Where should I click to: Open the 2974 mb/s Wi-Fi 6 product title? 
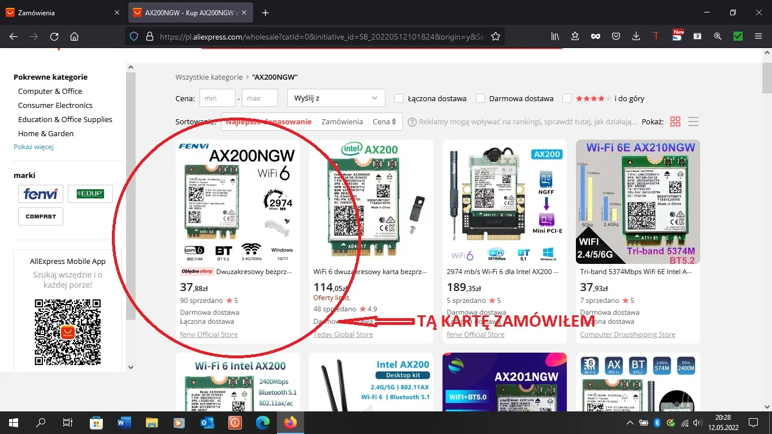pos(503,272)
